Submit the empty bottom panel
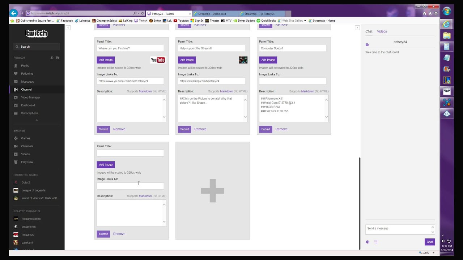Viewport: 463px width, 260px height. pyautogui.click(x=103, y=234)
